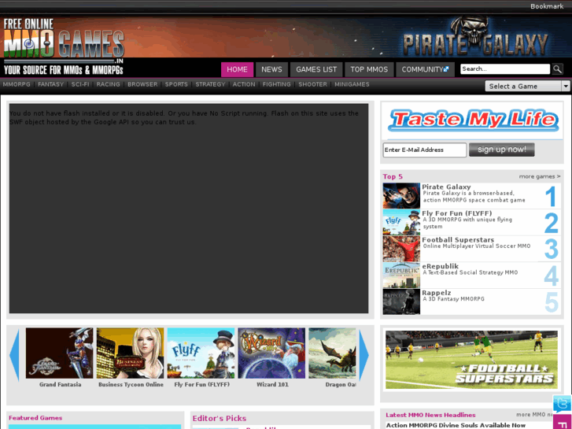The image size is (572, 429).
Task: Open the GAMES LIST tab
Action: pos(316,69)
